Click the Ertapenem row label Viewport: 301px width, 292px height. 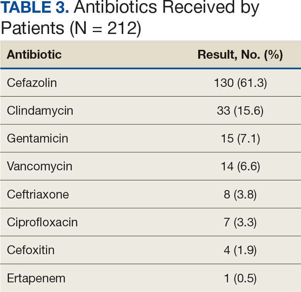pyautogui.click(x=36, y=278)
